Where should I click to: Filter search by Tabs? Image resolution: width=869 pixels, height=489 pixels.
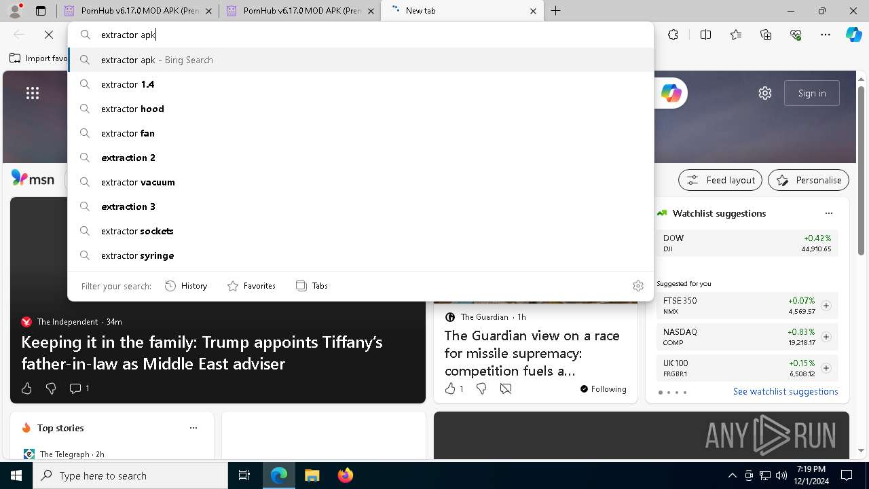(x=312, y=286)
